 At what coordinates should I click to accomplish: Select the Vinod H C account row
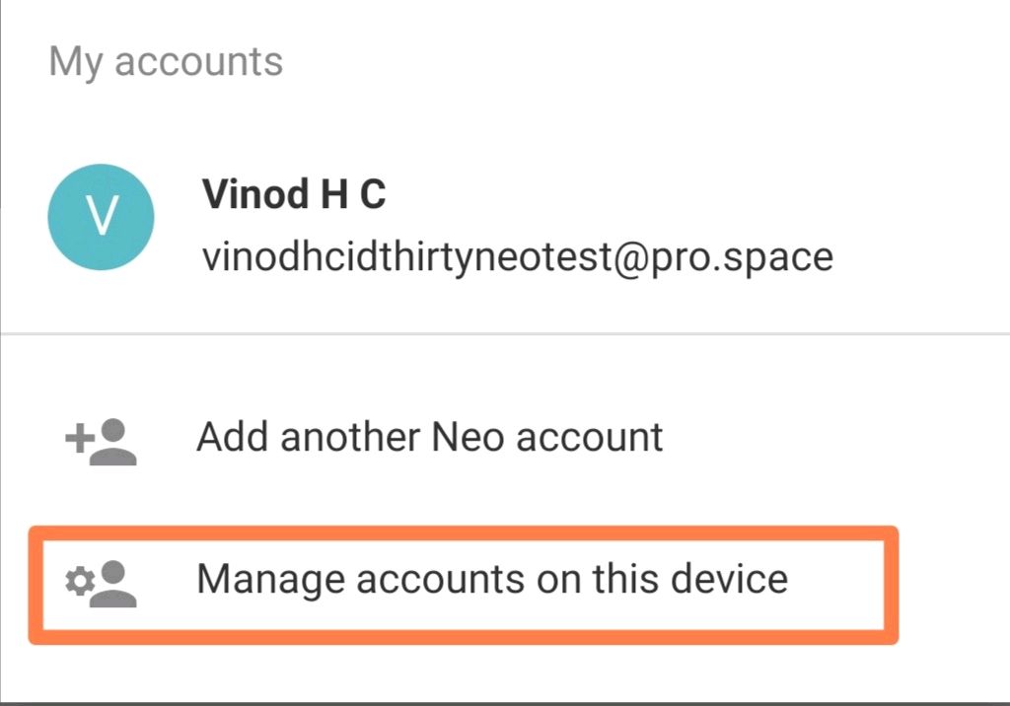505,217
